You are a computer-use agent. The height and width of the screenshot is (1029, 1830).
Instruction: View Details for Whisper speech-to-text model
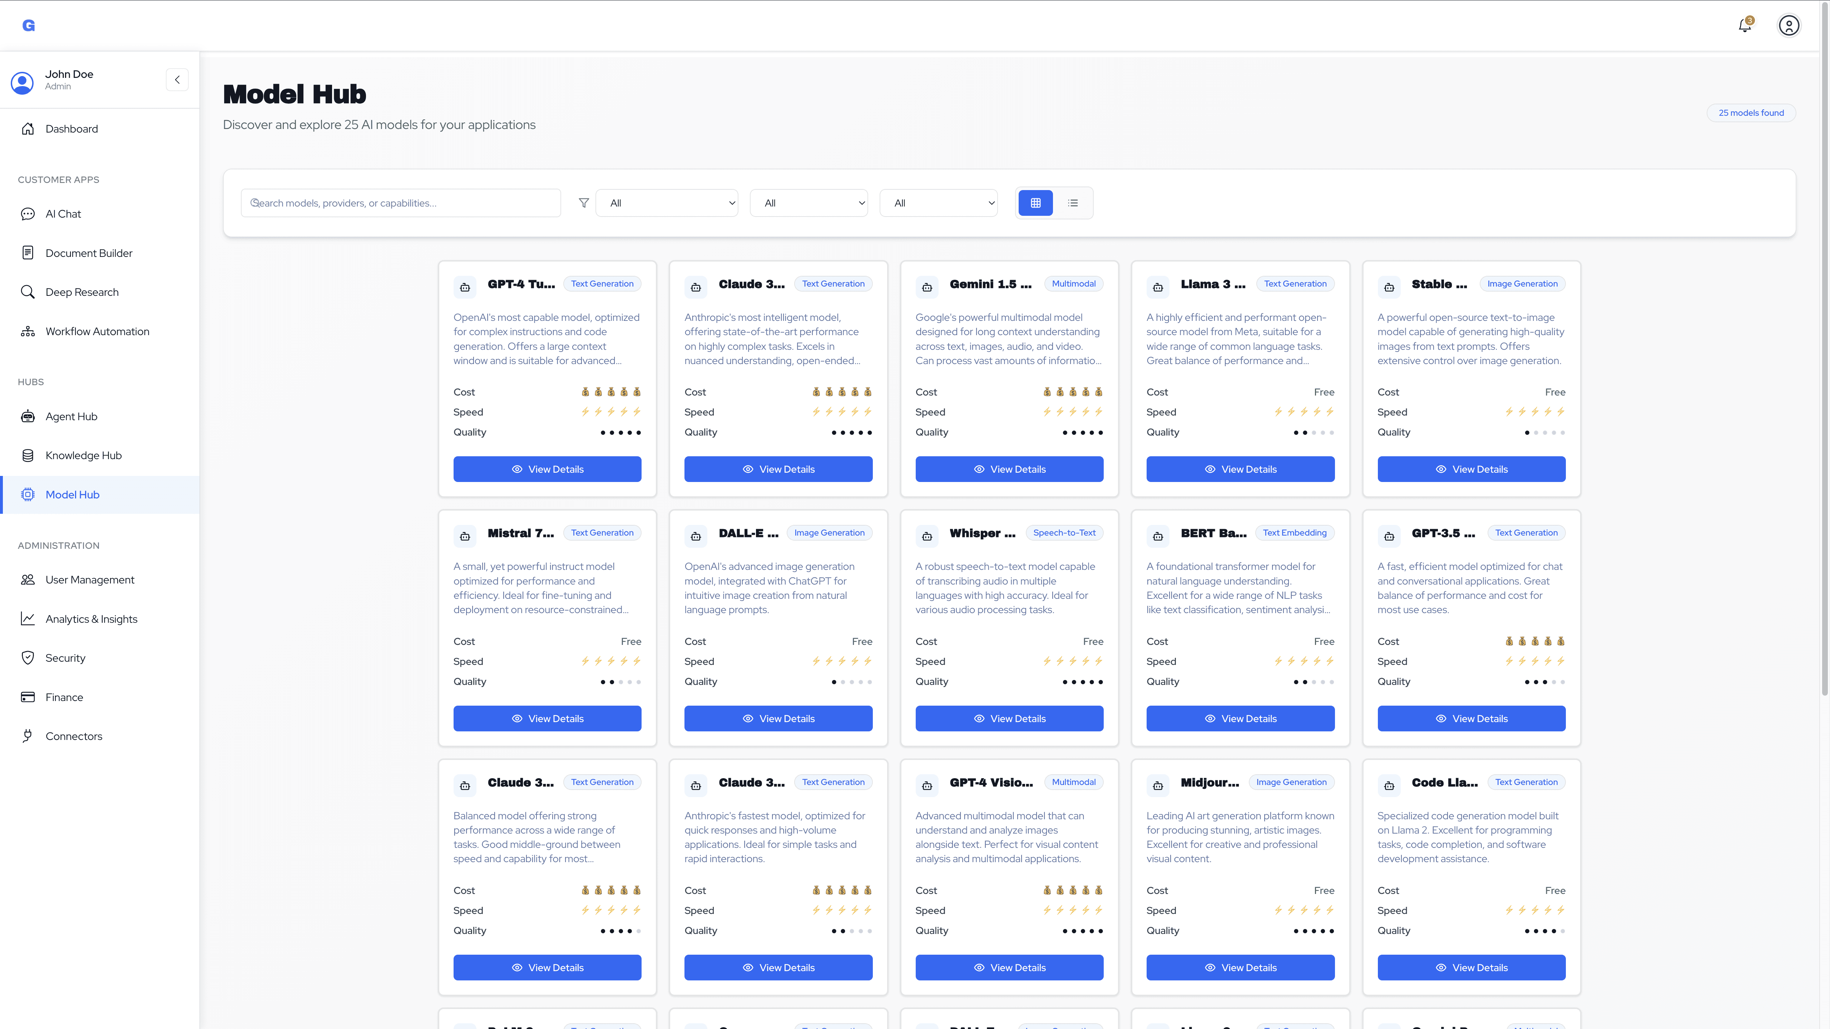tap(1009, 718)
